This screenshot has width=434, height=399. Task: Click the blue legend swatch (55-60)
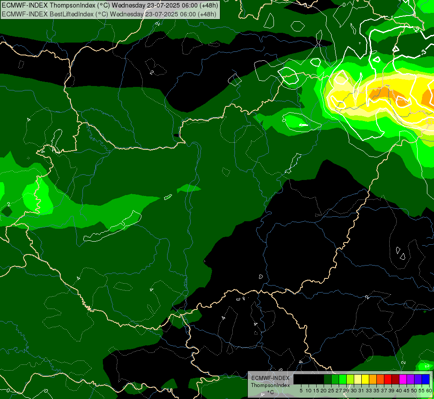426,379
